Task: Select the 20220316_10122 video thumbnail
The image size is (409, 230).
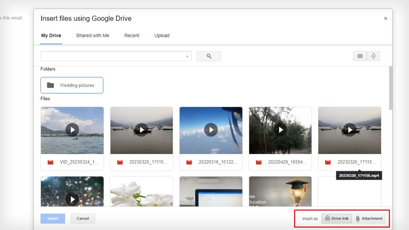Action: coord(211,130)
